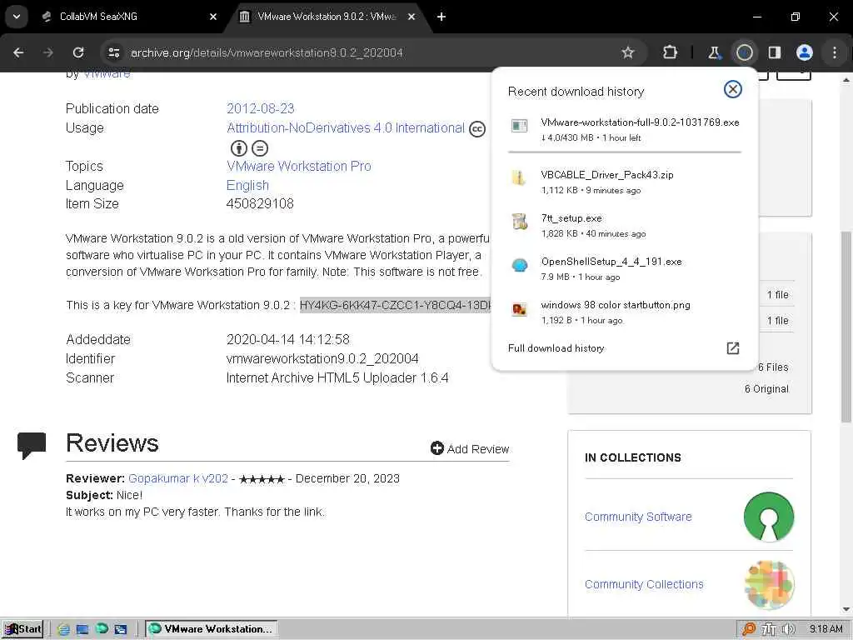
Task: Open the 2012-08-23 publication date link
Action: coord(261,108)
